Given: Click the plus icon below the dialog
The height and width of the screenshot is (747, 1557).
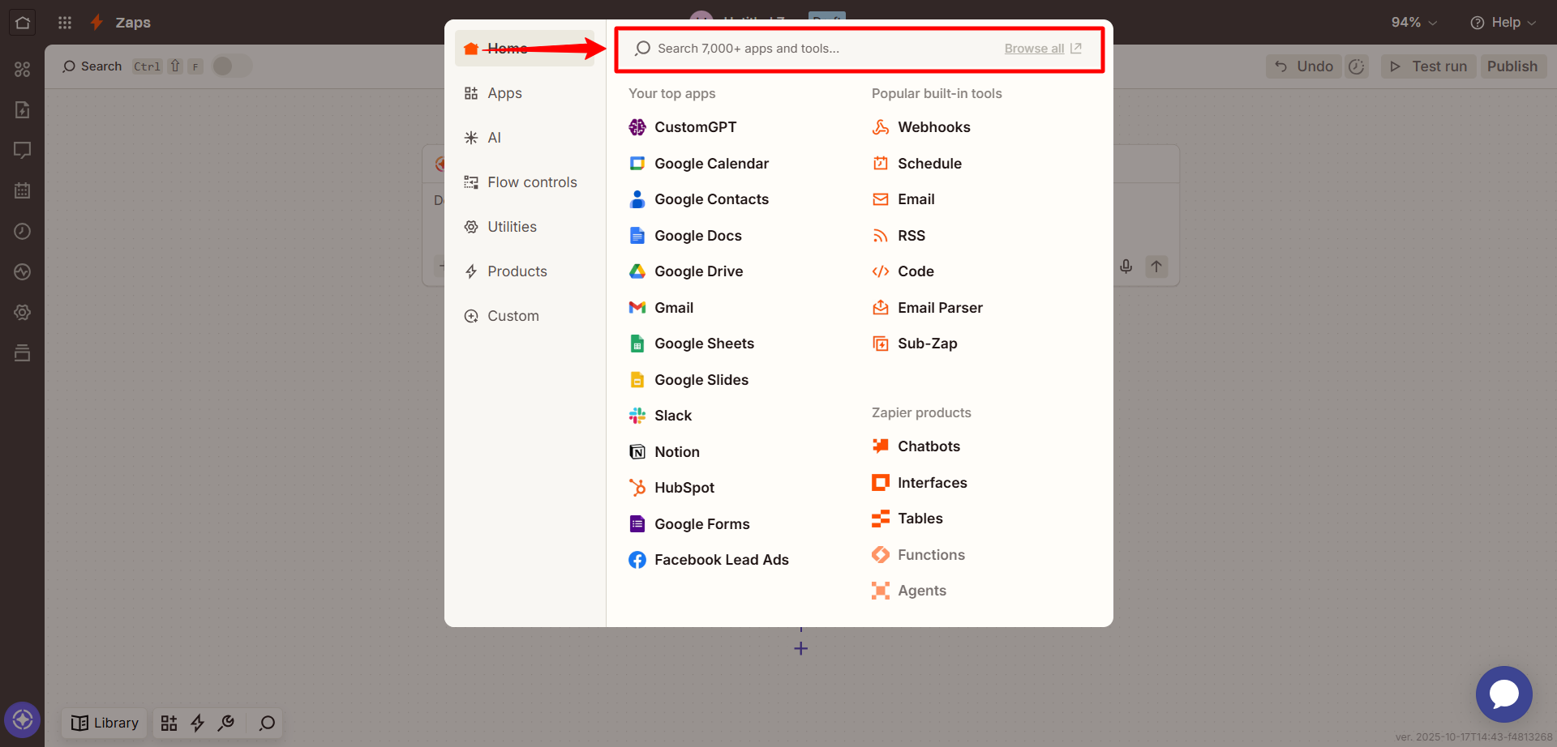Looking at the screenshot, I should click(x=800, y=648).
